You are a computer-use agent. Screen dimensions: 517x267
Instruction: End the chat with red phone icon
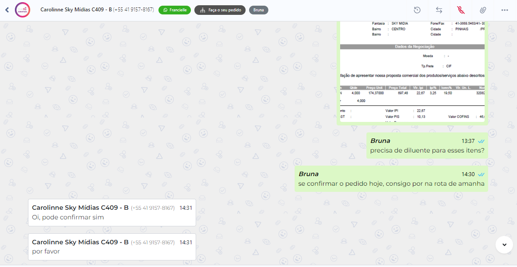[461, 10]
